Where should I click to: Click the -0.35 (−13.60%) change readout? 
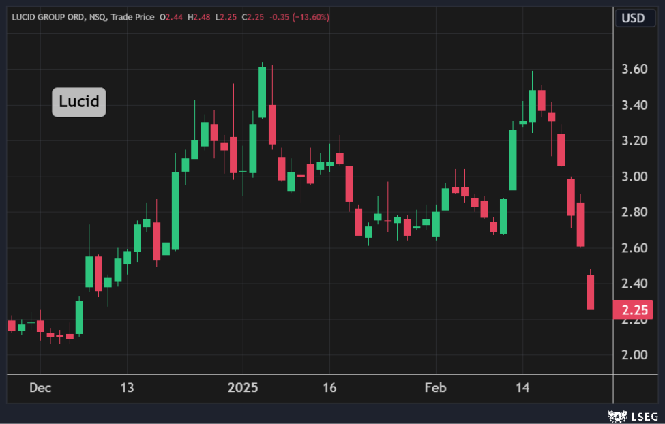point(299,17)
